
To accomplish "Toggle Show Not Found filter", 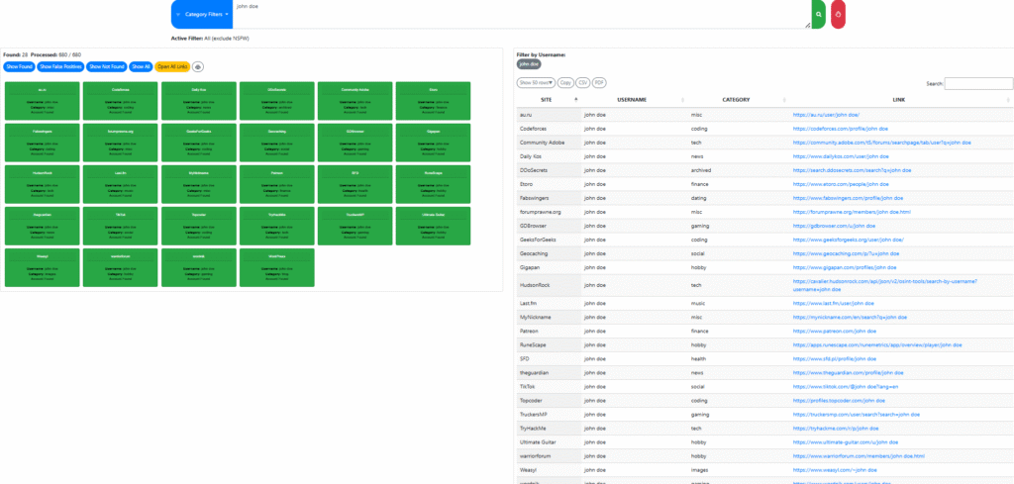I will coord(107,66).
